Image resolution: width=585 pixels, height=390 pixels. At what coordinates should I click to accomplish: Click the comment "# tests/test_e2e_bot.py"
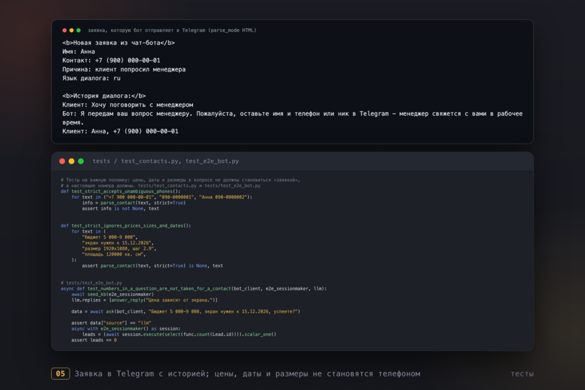point(92,283)
